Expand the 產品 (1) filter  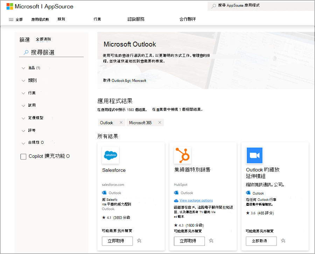31,68
